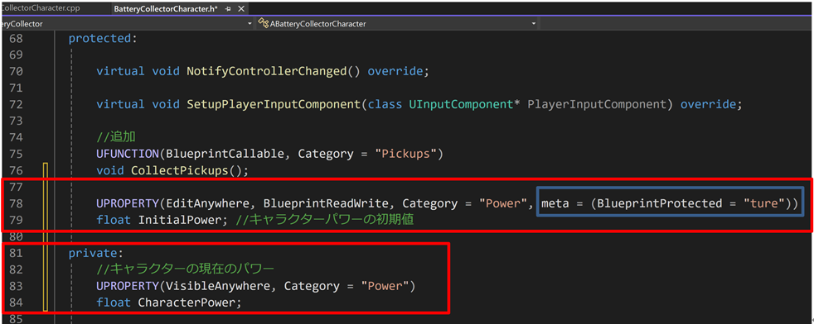The height and width of the screenshot is (324, 814).
Task: Click the PlayerInputComponent parameter on line 72
Action: pyautogui.click(x=597, y=104)
